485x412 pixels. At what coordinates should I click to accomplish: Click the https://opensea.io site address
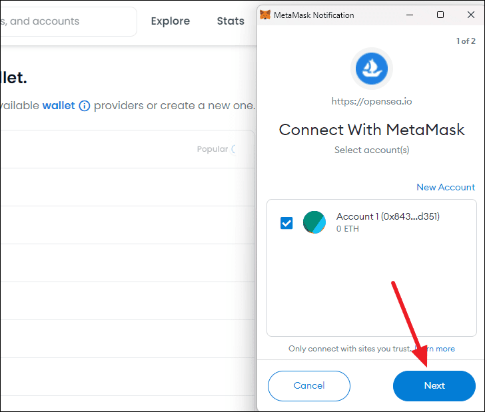pos(372,101)
